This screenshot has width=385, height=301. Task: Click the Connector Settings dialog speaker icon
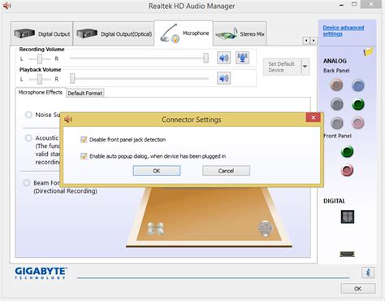[x=68, y=119]
